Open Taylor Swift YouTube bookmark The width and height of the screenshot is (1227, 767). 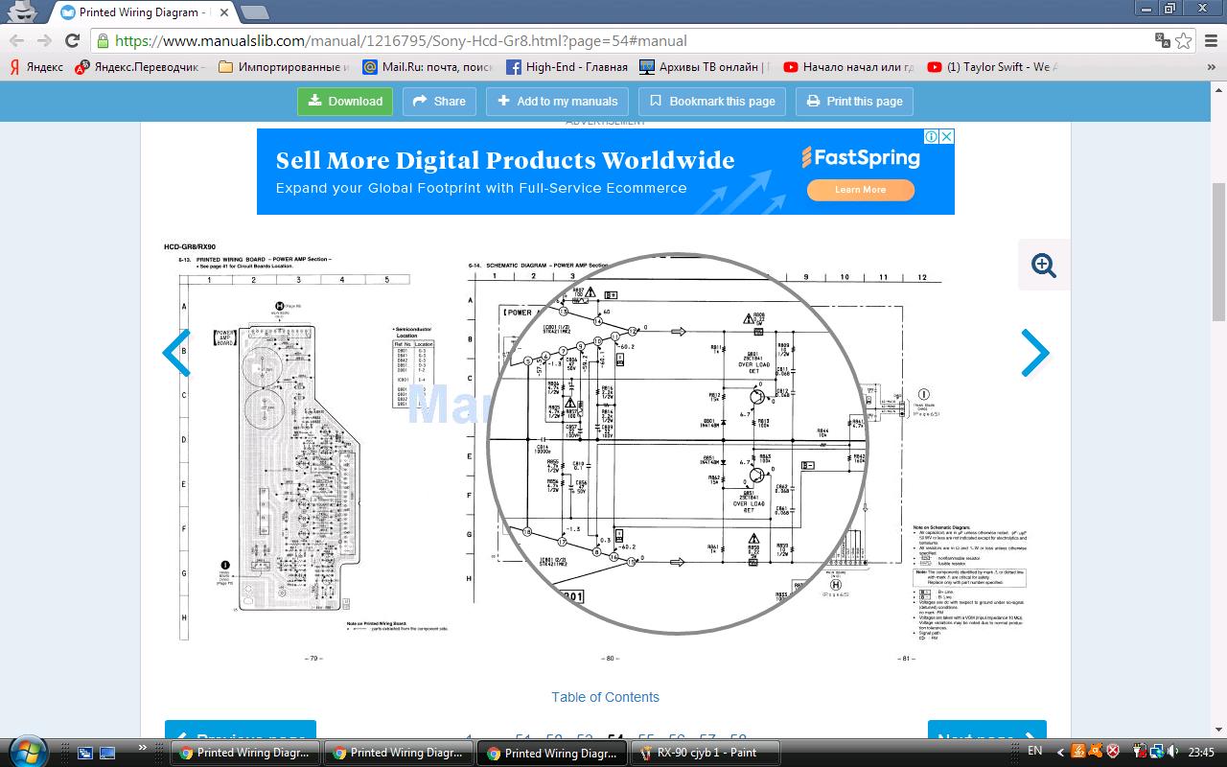[x=993, y=67]
